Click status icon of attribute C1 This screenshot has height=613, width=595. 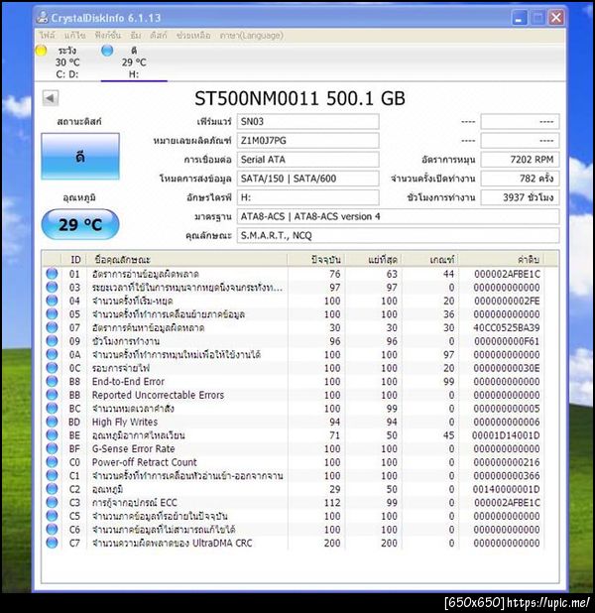point(52,475)
